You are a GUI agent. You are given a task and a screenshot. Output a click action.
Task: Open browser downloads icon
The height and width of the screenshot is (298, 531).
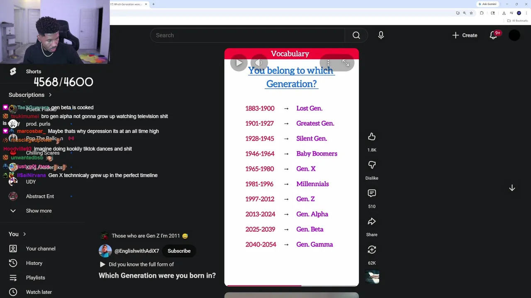504,13
